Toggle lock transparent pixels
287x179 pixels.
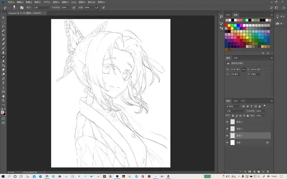click(233, 116)
